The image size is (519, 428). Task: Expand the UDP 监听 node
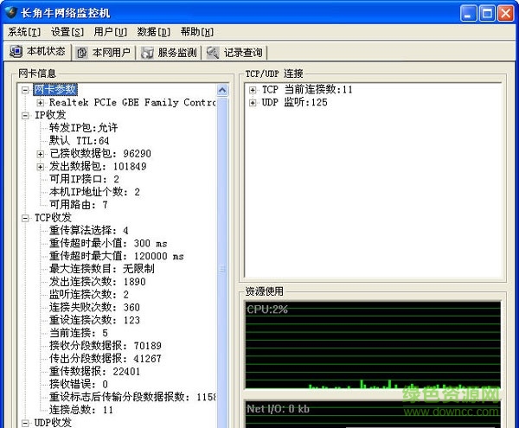click(253, 103)
